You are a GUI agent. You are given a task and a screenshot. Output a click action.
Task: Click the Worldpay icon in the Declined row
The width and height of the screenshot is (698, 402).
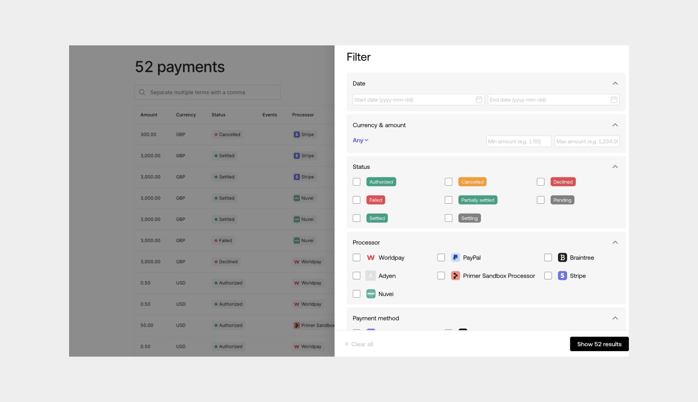click(x=297, y=262)
